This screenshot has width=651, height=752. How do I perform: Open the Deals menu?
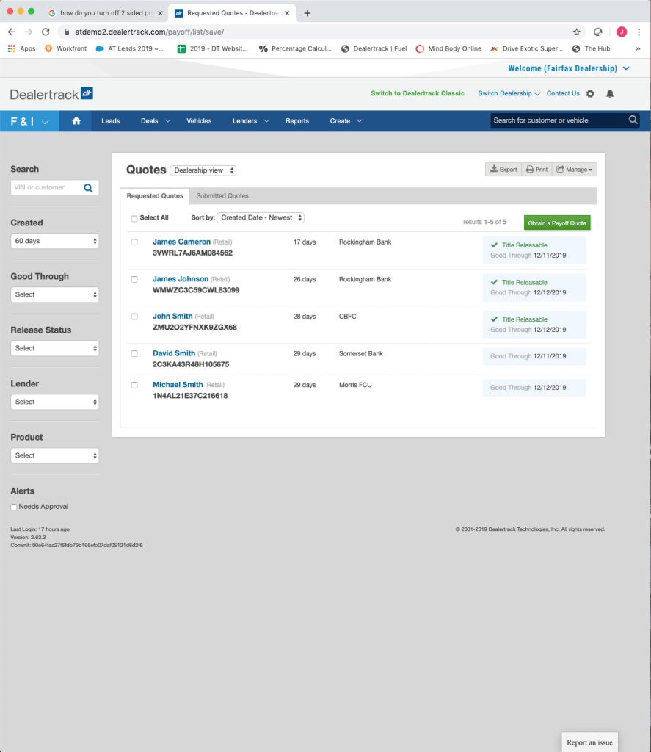click(x=156, y=121)
